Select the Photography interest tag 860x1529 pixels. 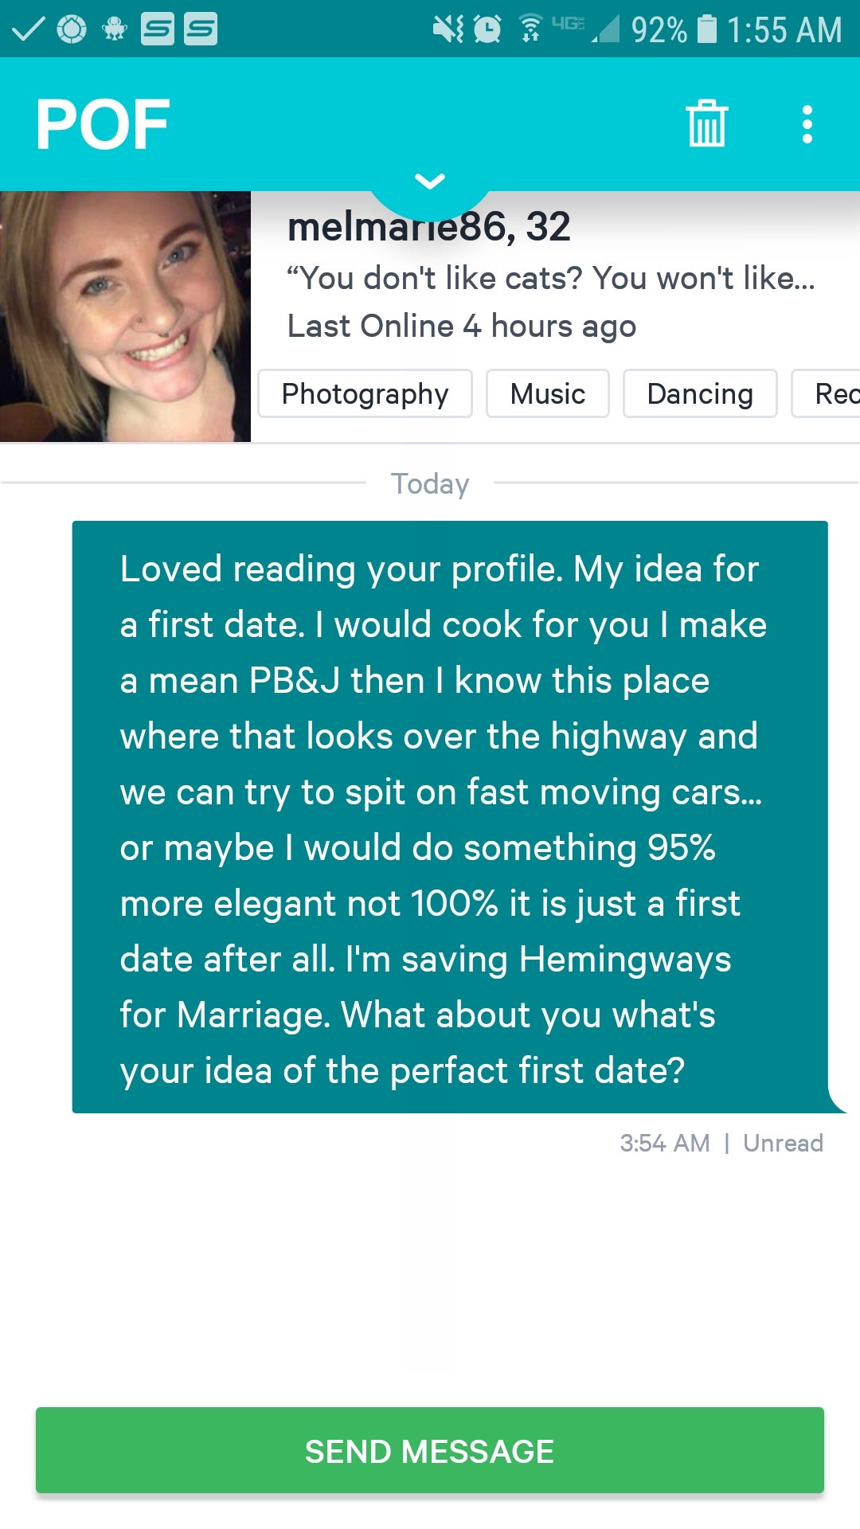pos(365,393)
